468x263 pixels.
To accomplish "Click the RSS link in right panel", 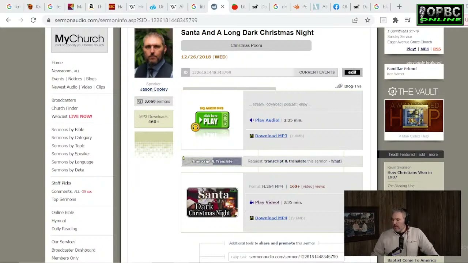I will point(437,49).
